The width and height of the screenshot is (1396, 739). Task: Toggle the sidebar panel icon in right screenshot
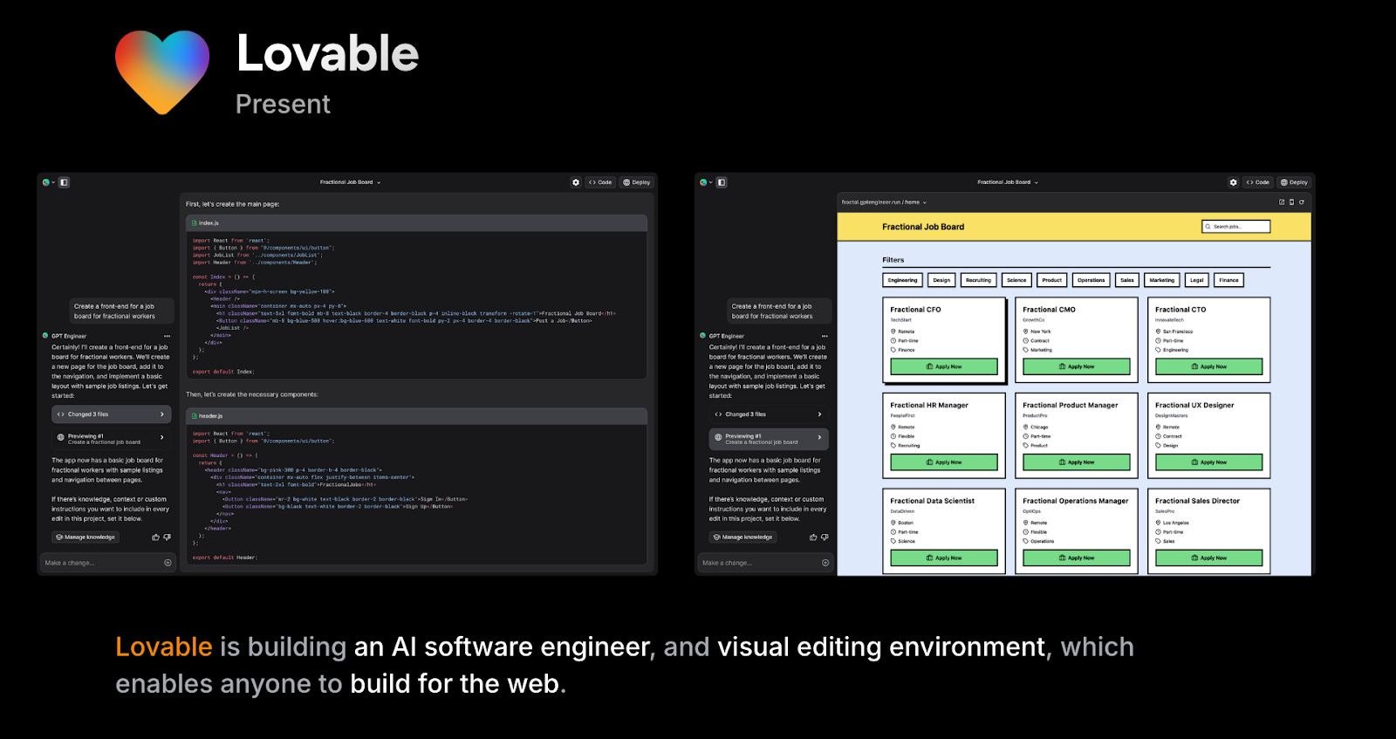pyautogui.click(x=722, y=182)
